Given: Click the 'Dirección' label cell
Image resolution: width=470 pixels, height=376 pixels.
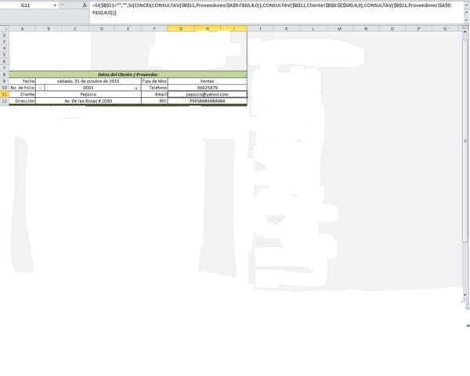Looking at the screenshot, I should pos(23,101).
